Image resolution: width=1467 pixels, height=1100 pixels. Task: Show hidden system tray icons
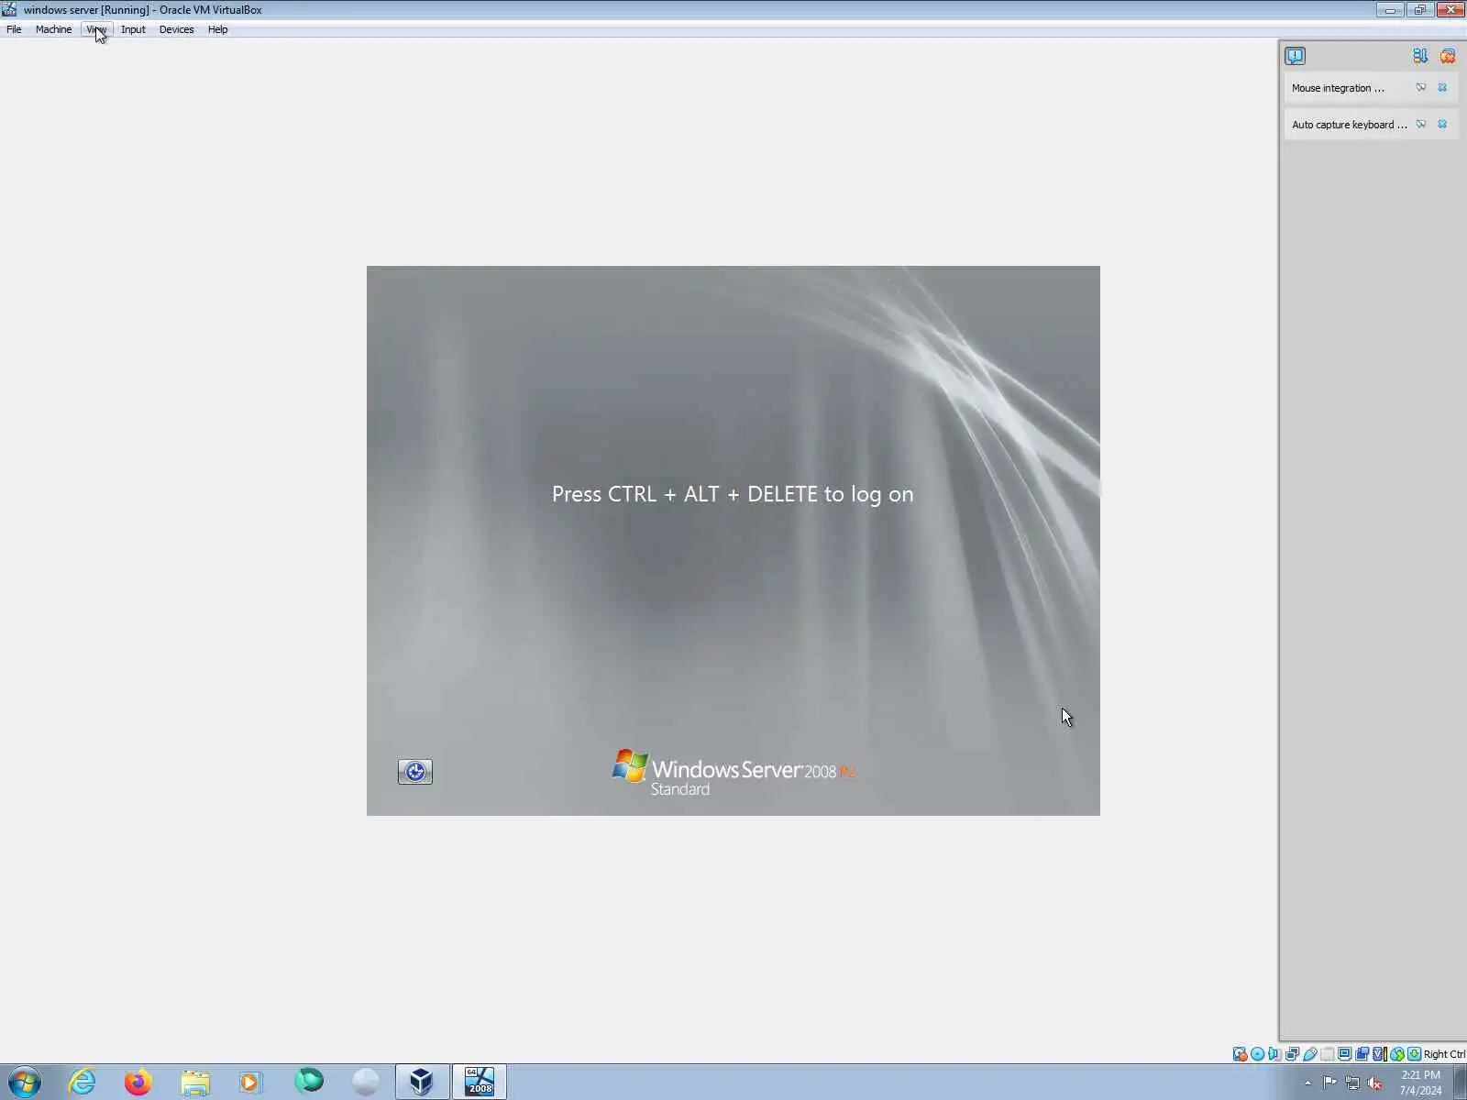pos(1307,1083)
